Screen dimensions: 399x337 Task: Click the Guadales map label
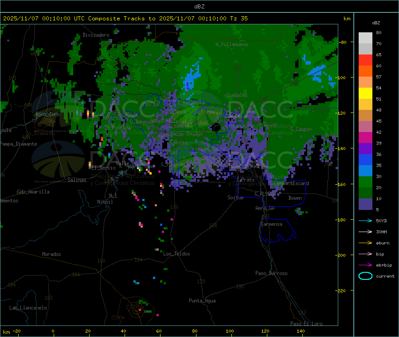point(237,95)
